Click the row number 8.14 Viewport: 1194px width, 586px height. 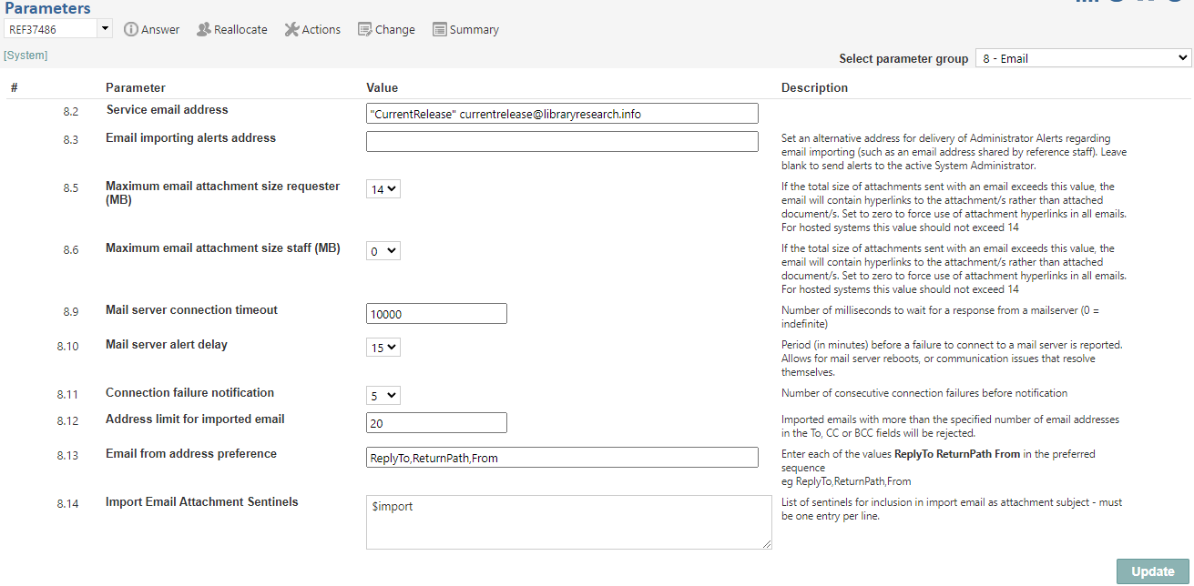click(x=67, y=504)
